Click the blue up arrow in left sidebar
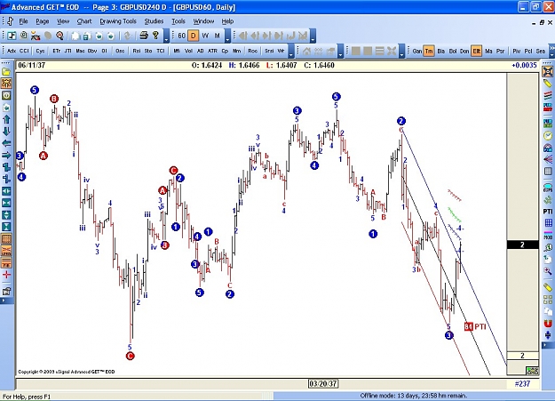 pyautogui.click(x=6, y=119)
